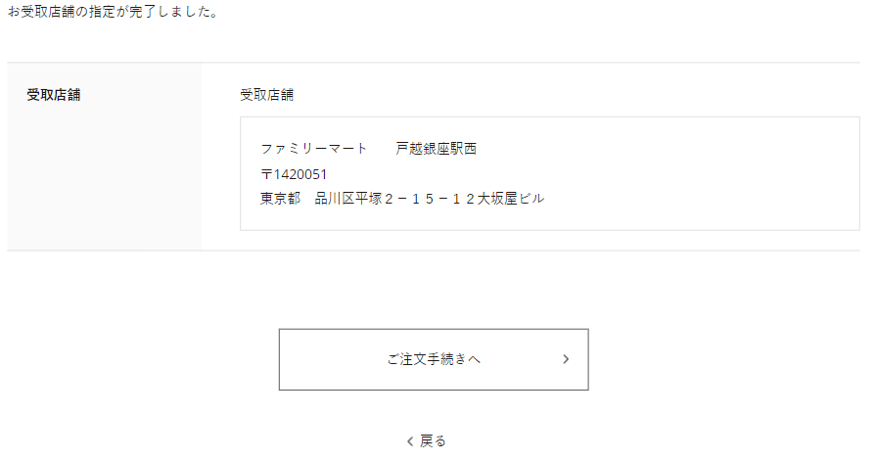Click the 〒 postal mark symbol
Viewport: 876px width, 461px height.
[x=266, y=174]
